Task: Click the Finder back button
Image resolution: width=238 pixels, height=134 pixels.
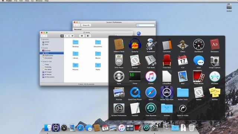Action: (43, 36)
